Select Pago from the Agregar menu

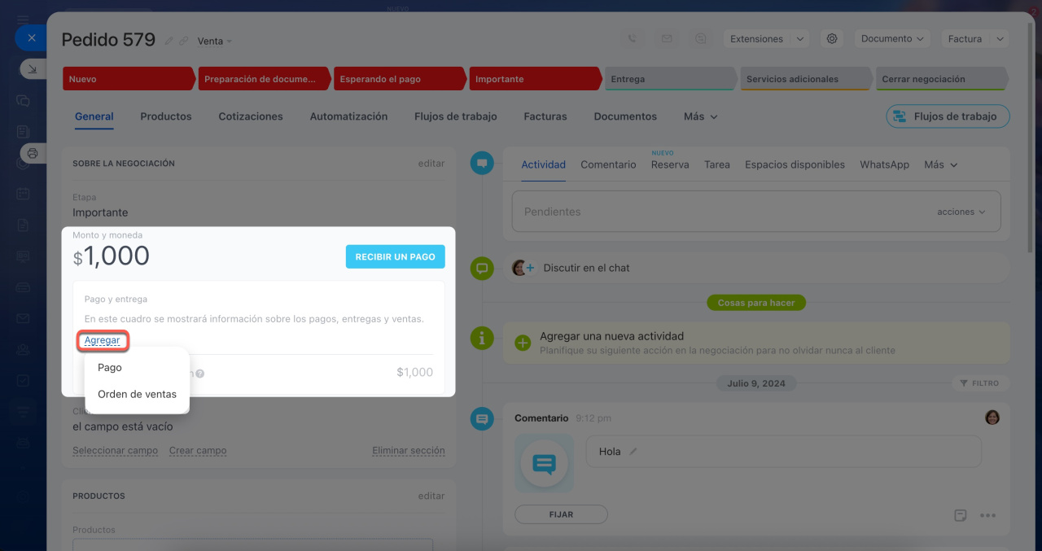pyautogui.click(x=110, y=367)
